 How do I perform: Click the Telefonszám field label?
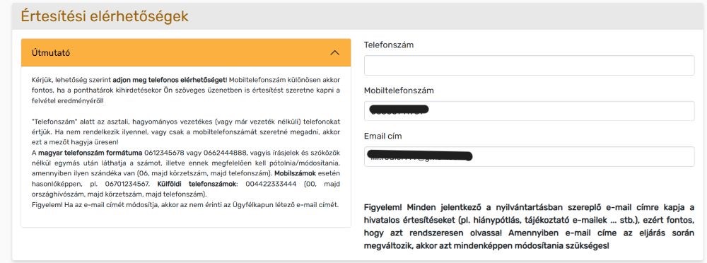pyautogui.click(x=389, y=45)
